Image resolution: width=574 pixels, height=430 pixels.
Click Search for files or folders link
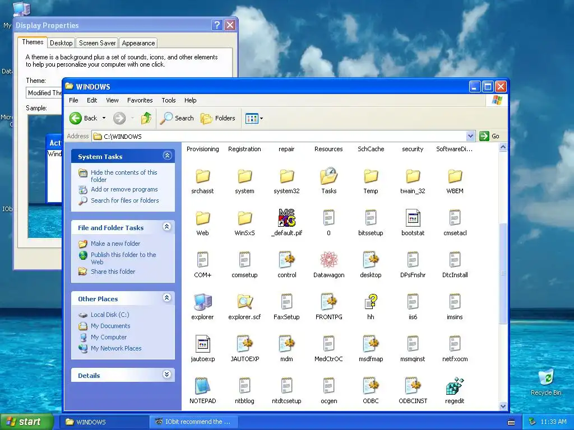[x=125, y=200]
